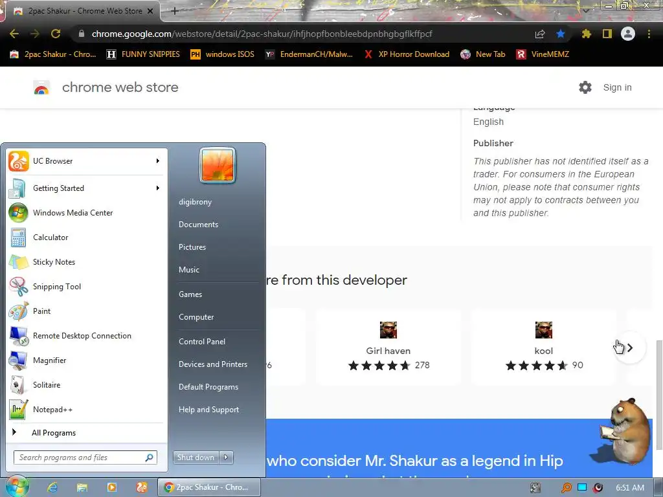Open Documents from Start menu

point(198,225)
